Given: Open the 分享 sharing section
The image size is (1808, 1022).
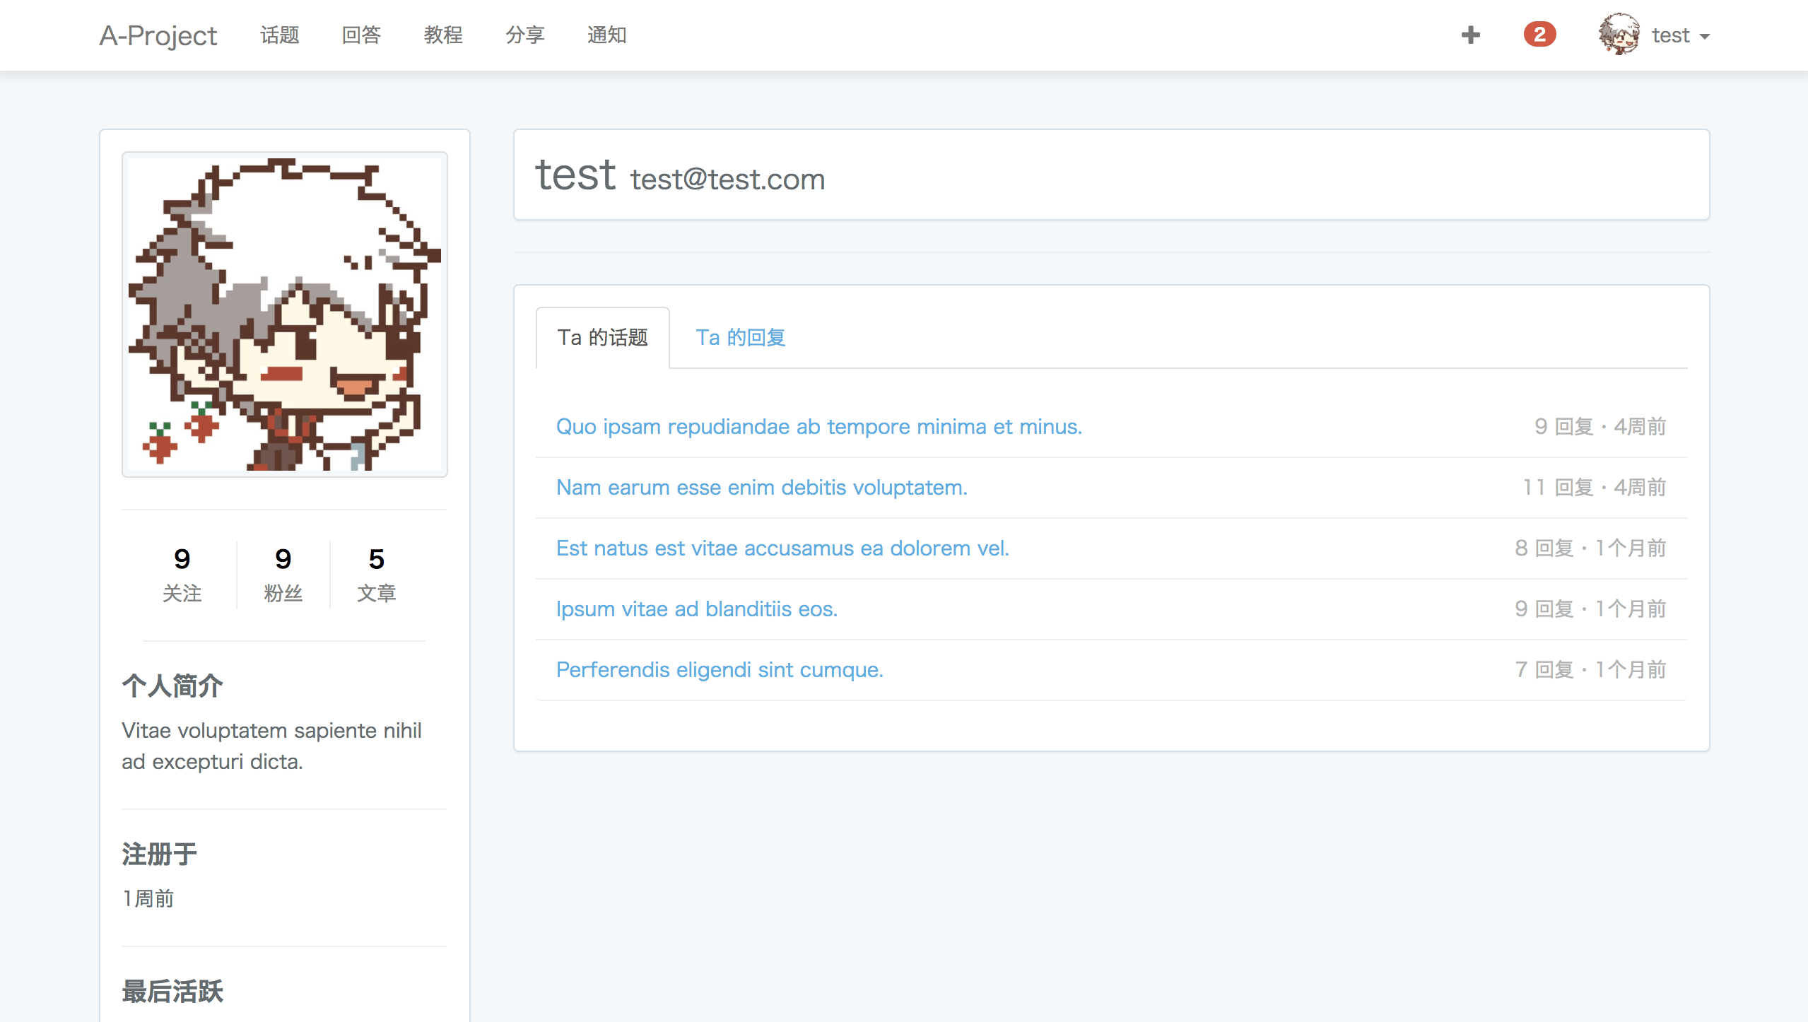Looking at the screenshot, I should pyautogui.click(x=526, y=35).
